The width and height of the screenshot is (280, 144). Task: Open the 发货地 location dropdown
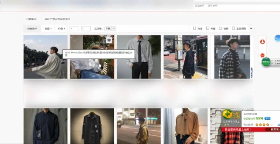(x=110, y=28)
